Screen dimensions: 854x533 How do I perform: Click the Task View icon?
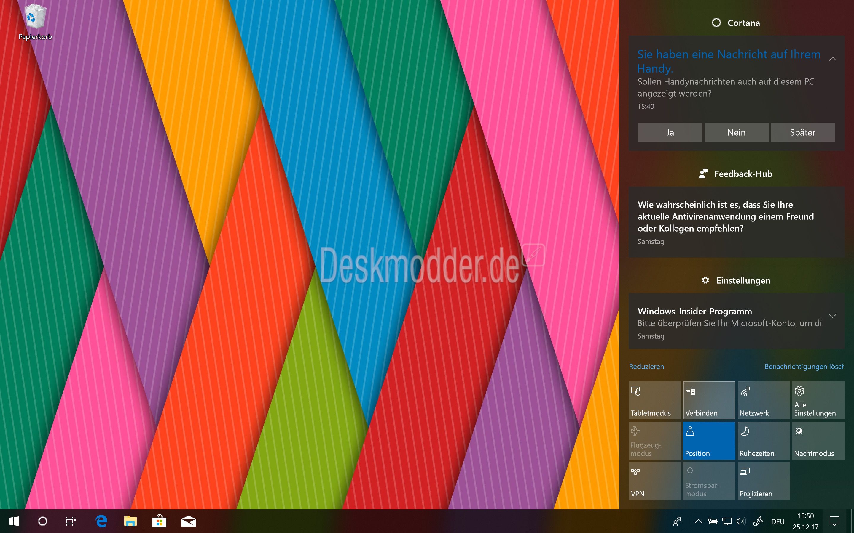tap(71, 521)
